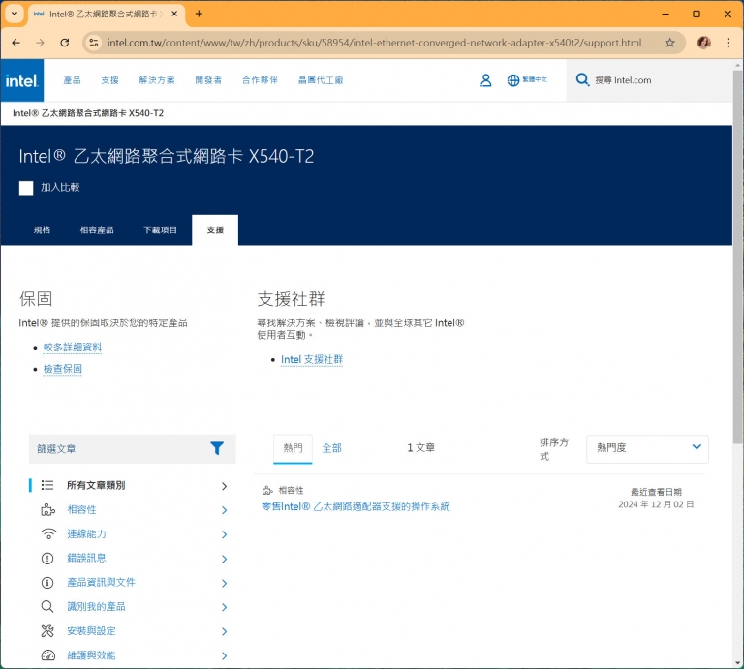The image size is (744, 669).
Task: Expand the 產品資訊與文件 chevron
Action: coord(224,583)
